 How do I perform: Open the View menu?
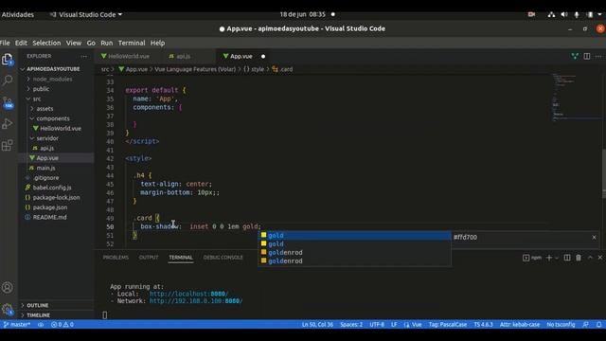pos(74,43)
